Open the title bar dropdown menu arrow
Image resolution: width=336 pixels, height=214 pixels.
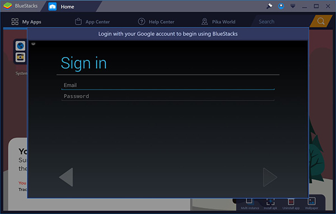click(293, 6)
